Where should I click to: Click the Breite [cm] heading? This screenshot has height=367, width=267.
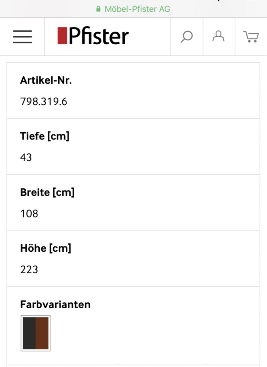(x=47, y=192)
